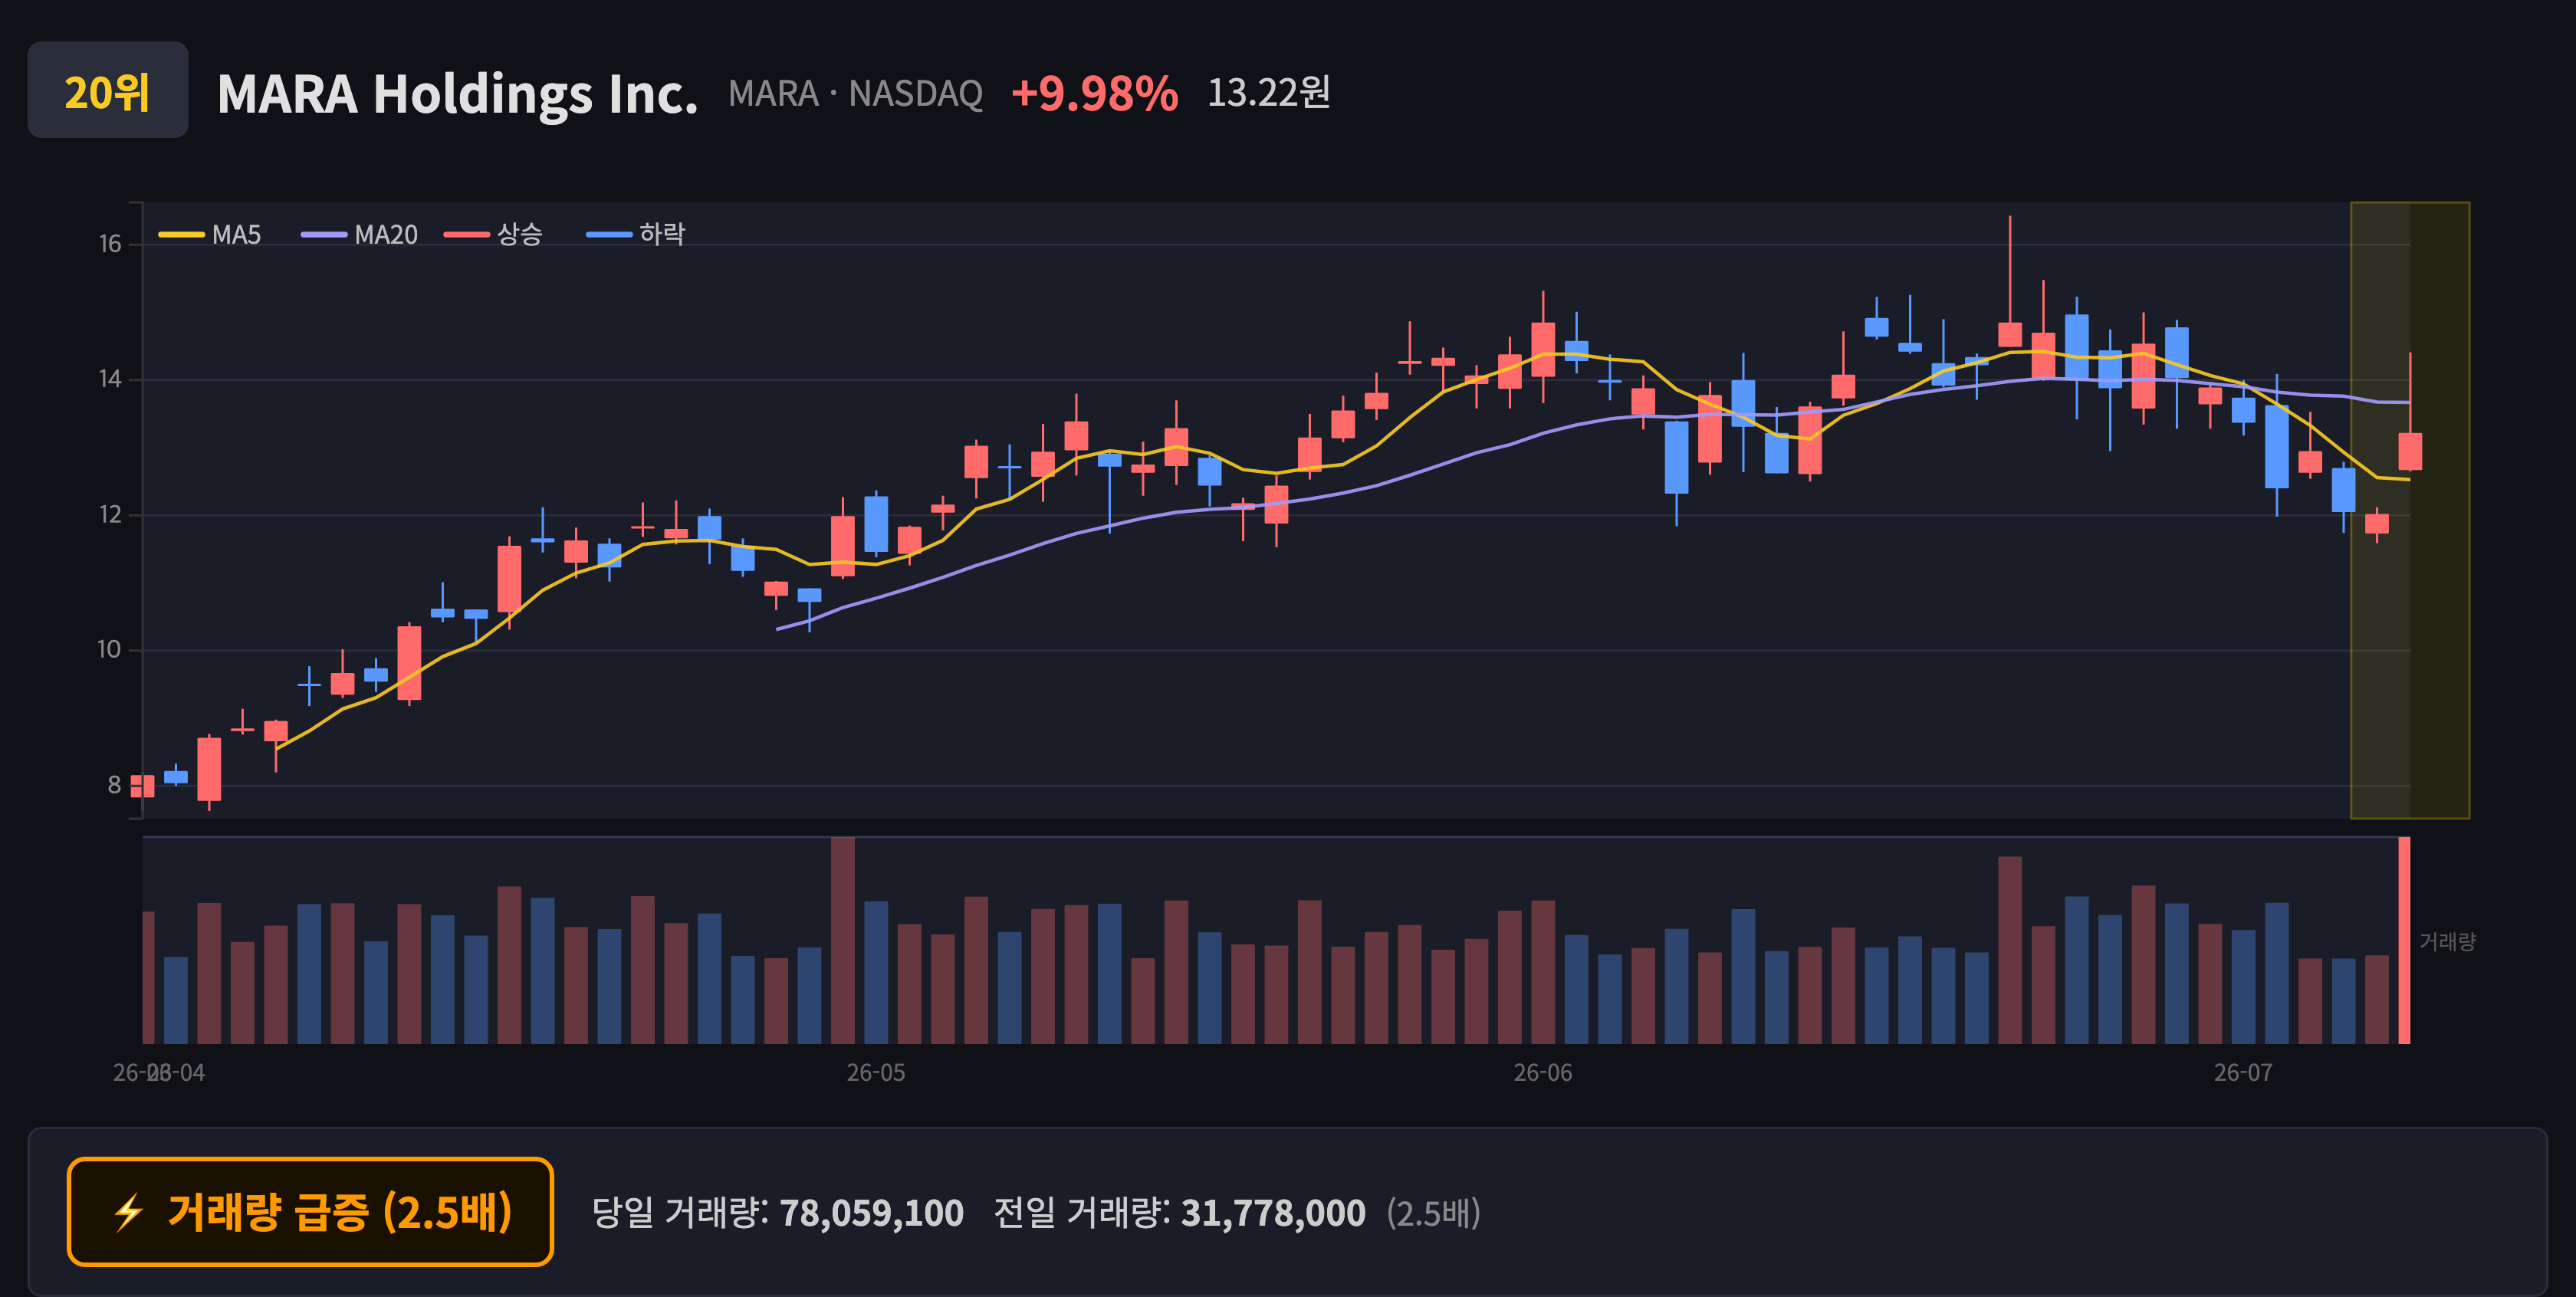This screenshot has height=1297, width=2576.
Task: Click the 10 y-axis price label
Action: click(x=110, y=650)
